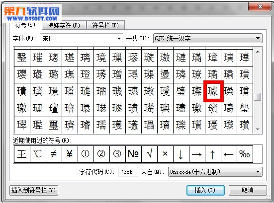
Task: Open the 来自 Unicode(十六进制) dropdown
Action: click(215, 172)
